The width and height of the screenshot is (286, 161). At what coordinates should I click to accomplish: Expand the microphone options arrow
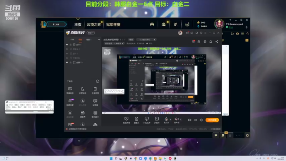(171, 119)
